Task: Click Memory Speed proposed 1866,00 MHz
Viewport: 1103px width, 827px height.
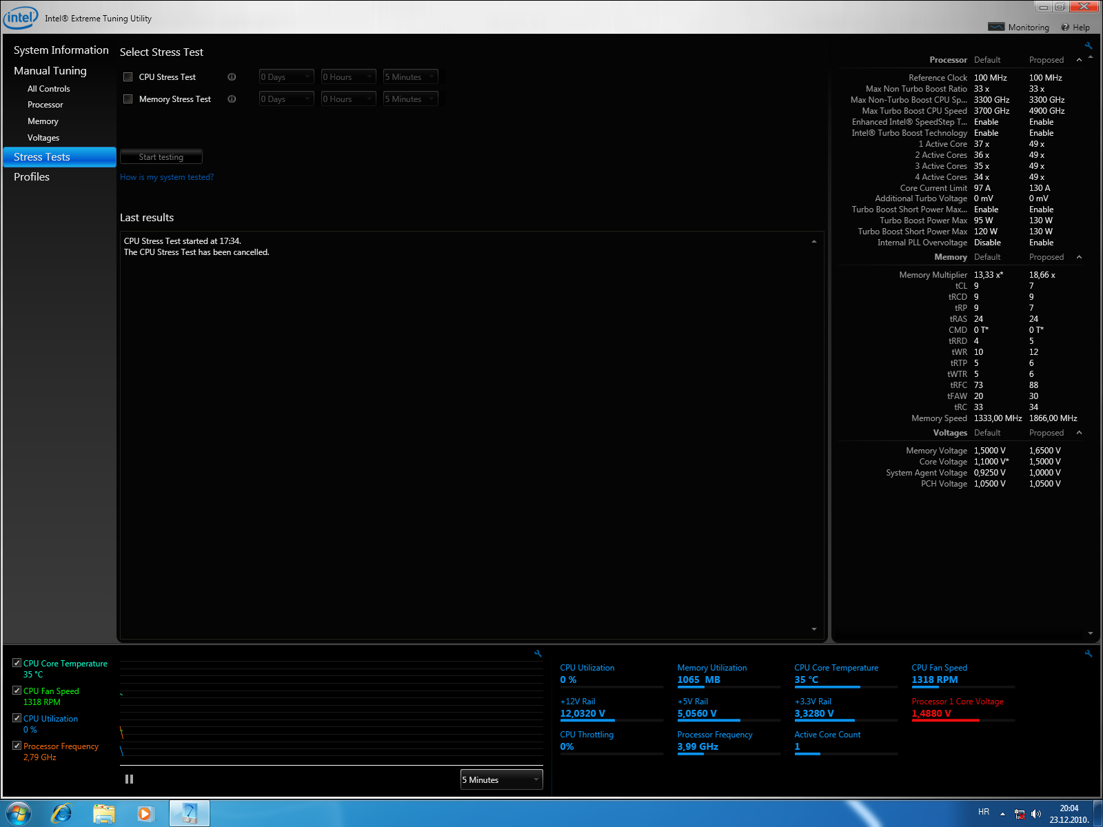Action: click(1053, 418)
